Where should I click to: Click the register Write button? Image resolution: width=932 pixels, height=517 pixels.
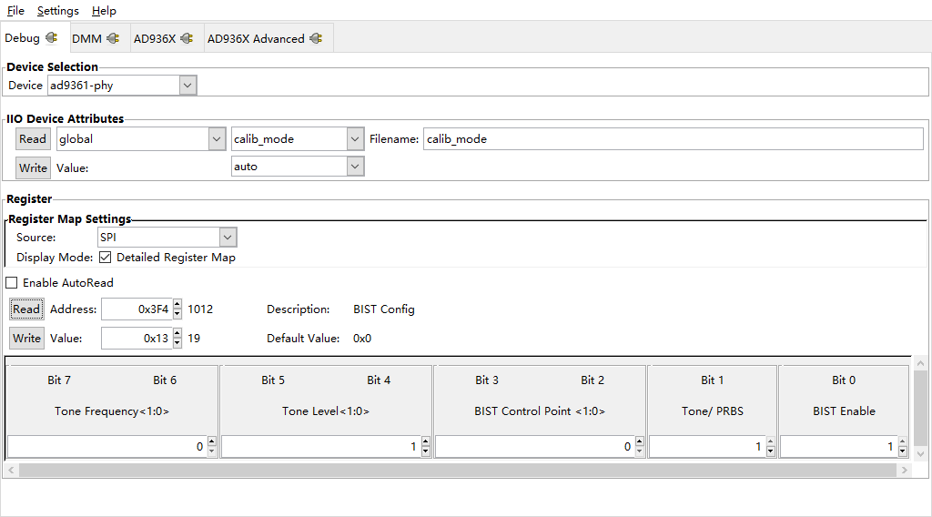(26, 338)
